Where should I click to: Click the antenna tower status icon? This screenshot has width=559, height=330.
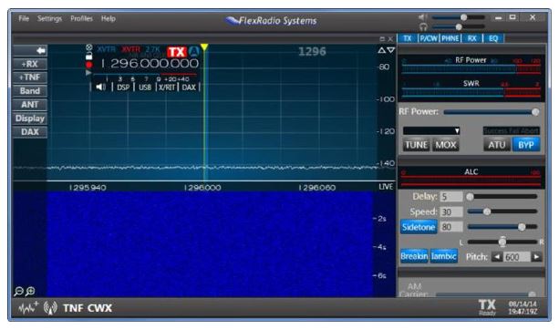tap(50, 308)
